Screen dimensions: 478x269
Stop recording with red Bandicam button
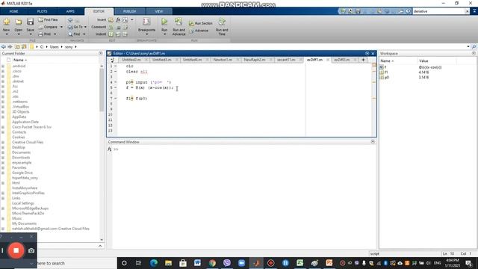point(16,250)
